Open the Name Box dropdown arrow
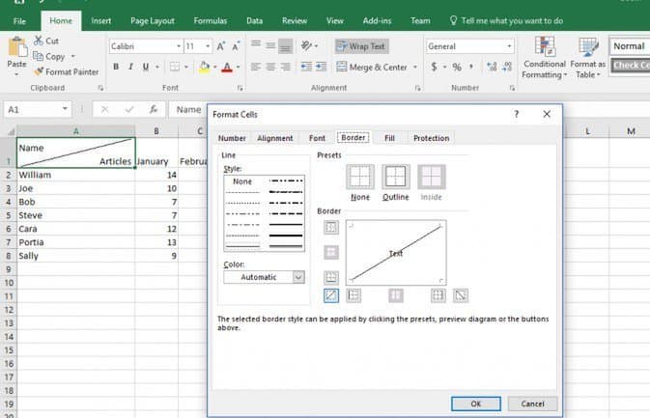 65,109
